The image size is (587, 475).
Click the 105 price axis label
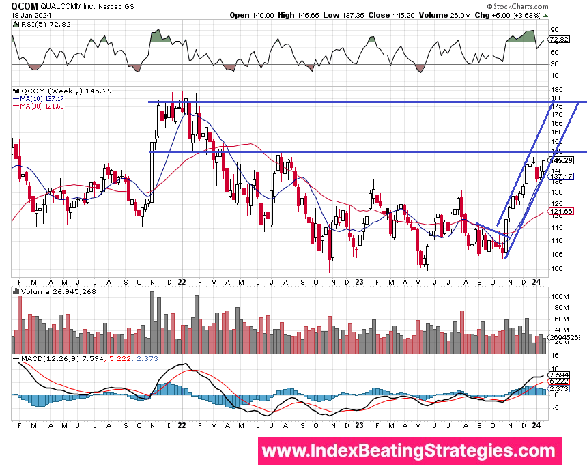click(x=557, y=255)
